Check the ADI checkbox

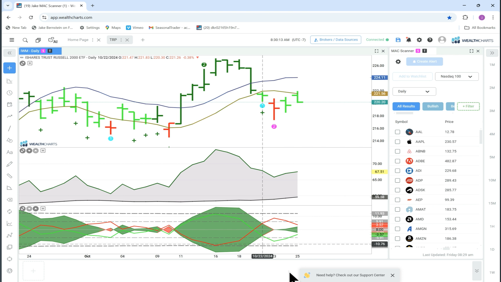[x=397, y=171]
